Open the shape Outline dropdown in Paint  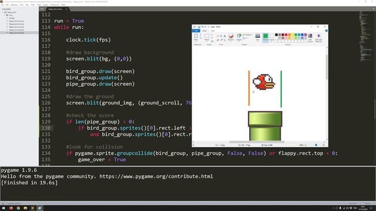[248, 35]
